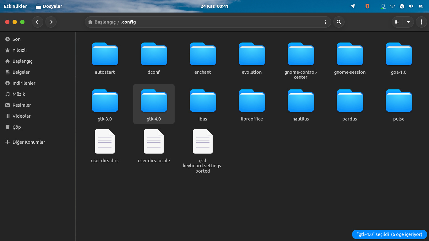Open path bar three-dot folder menu
Image resolution: width=429 pixels, height=241 pixels.
[x=325, y=22]
